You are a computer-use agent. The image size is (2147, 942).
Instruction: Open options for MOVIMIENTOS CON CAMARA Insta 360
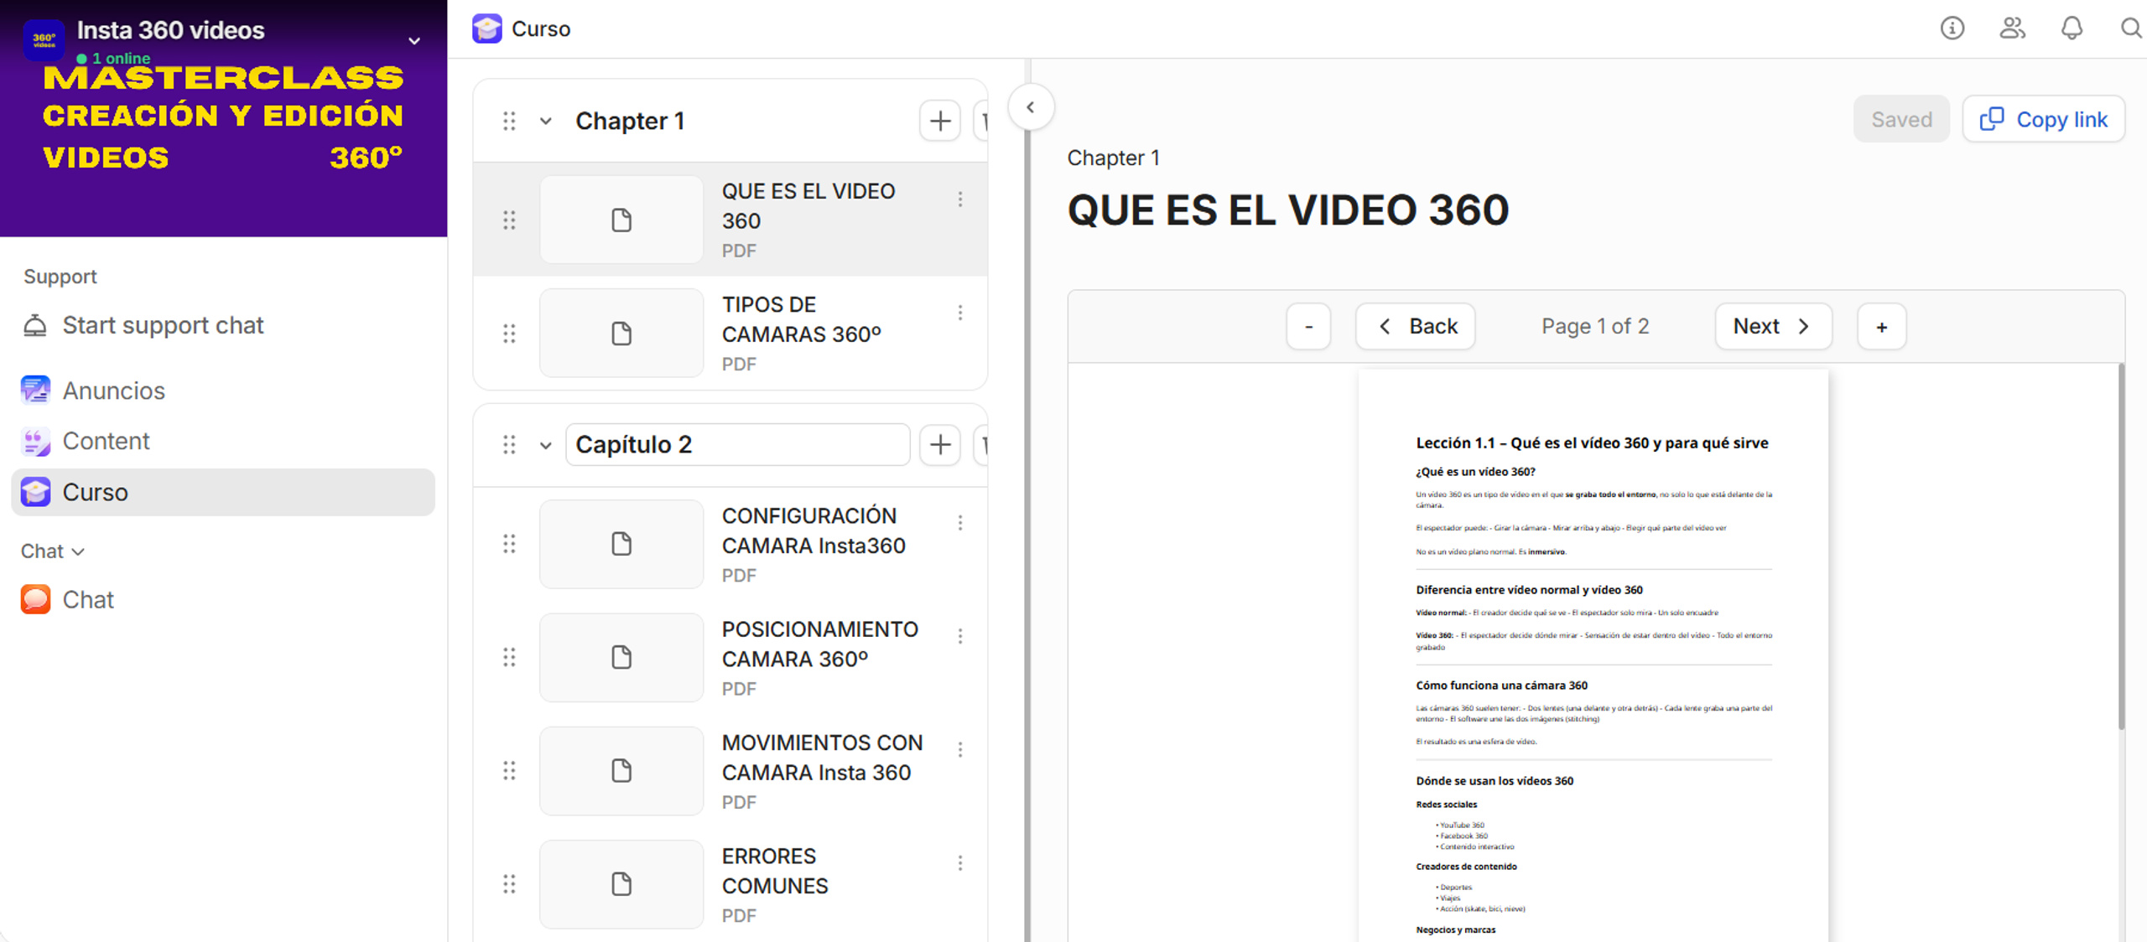click(960, 749)
